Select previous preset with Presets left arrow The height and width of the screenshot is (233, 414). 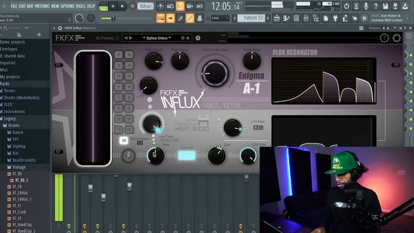point(384,28)
